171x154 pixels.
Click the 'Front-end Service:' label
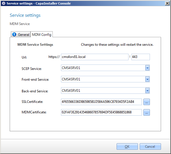35,80
